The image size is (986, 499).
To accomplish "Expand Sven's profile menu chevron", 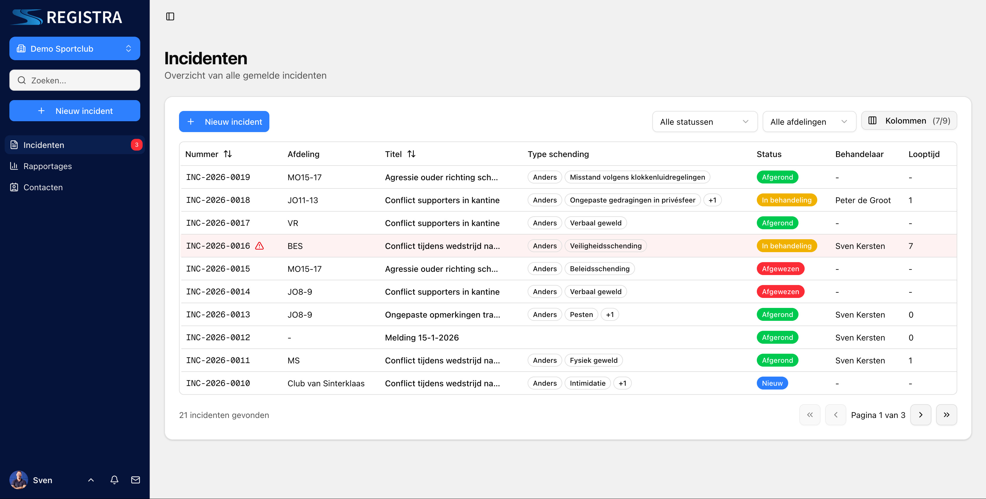I will [91, 480].
